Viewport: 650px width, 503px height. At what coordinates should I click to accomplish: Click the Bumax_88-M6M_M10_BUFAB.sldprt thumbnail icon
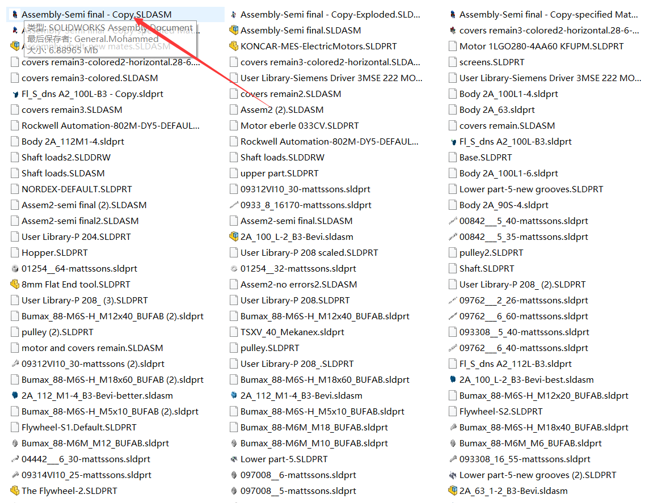[x=234, y=443]
